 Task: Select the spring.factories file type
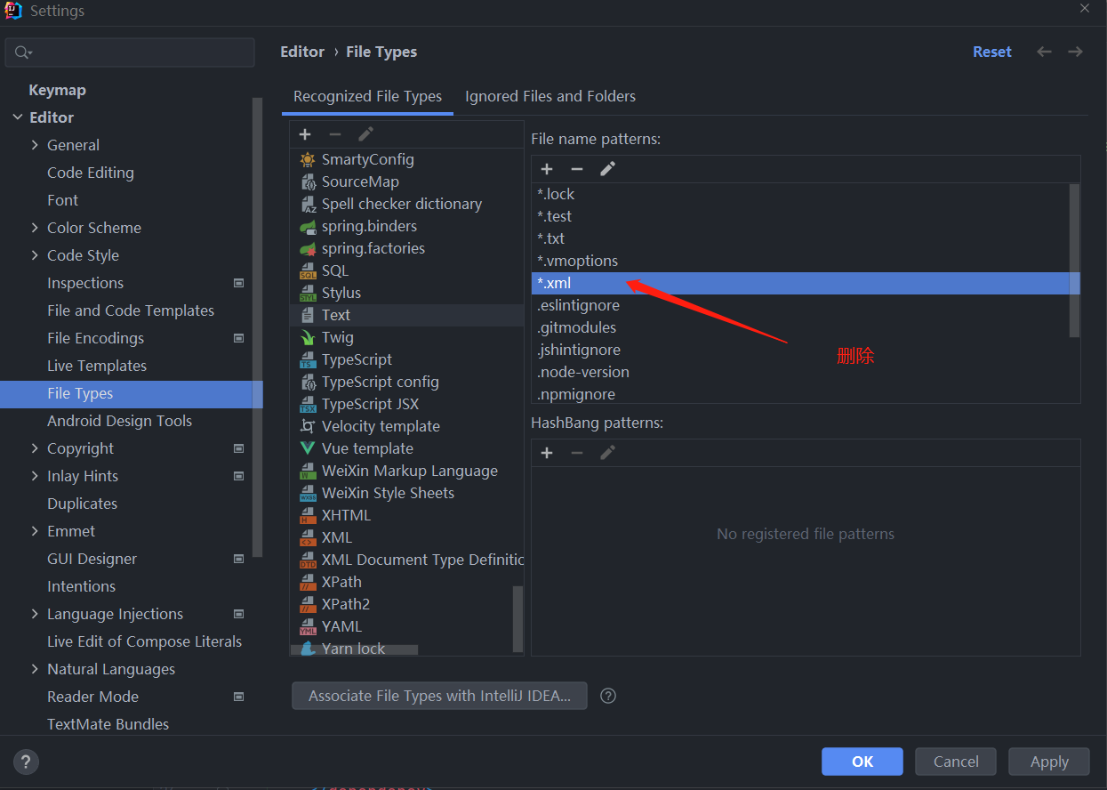pyautogui.click(x=407, y=248)
